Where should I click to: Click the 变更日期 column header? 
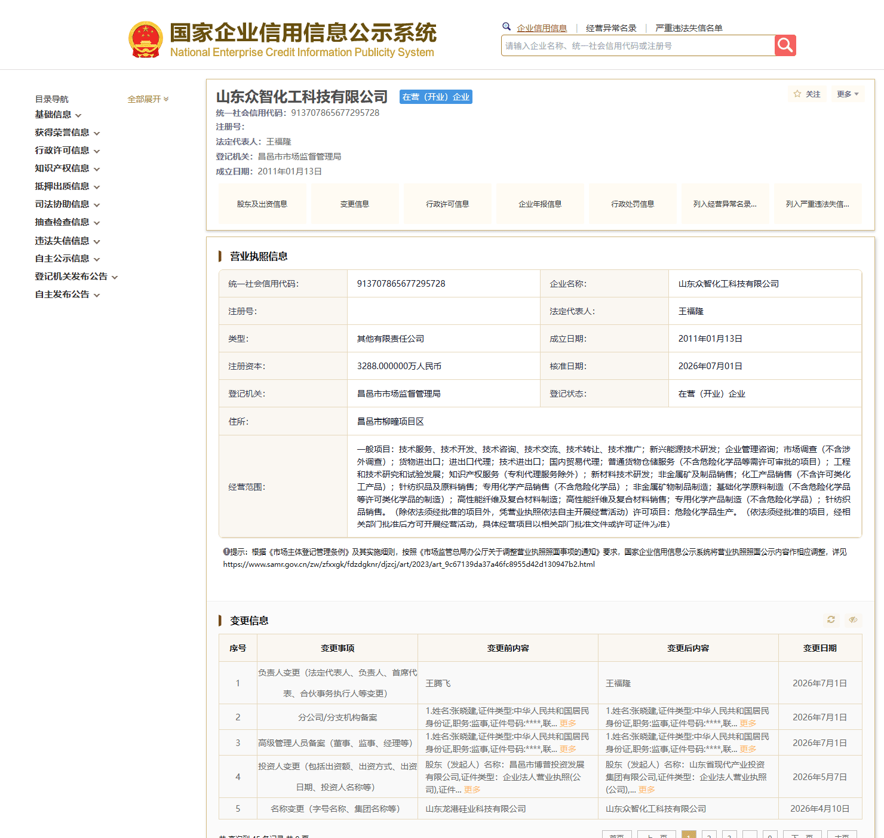tap(820, 648)
